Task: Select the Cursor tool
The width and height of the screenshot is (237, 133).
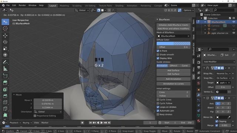Action: pyautogui.click(x=5, y=28)
